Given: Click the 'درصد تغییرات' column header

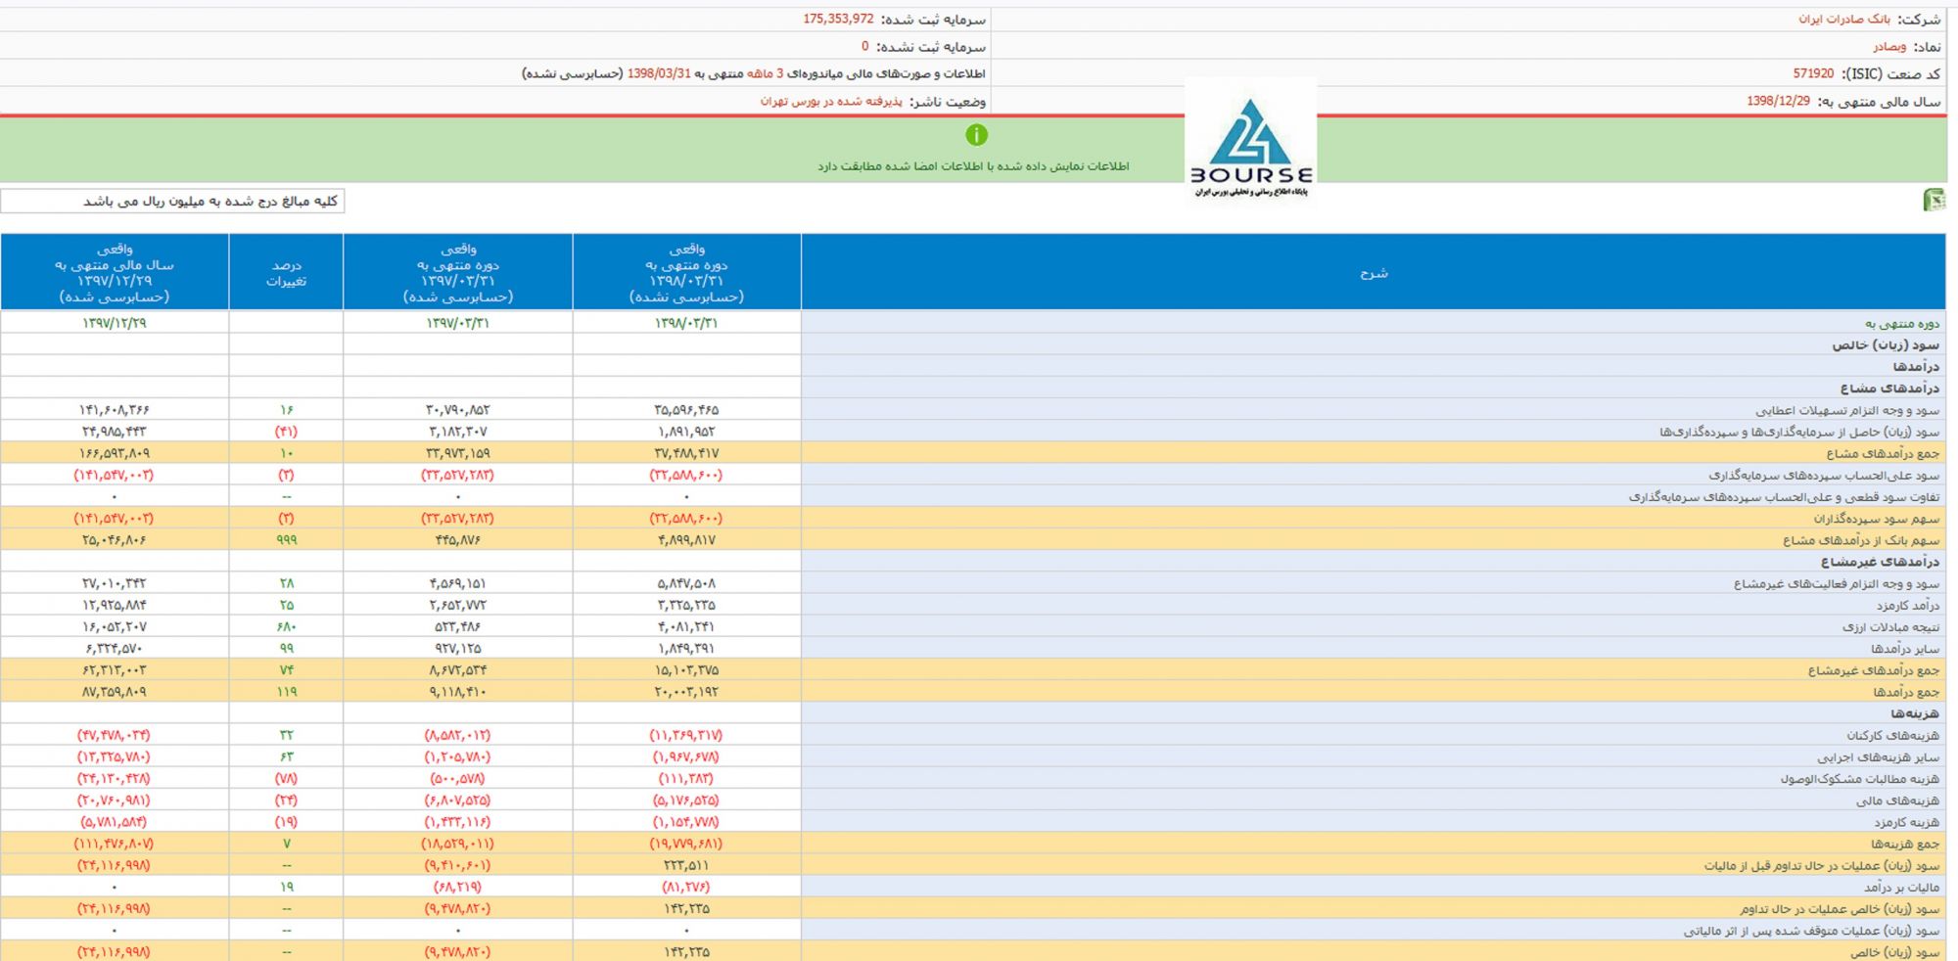Looking at the screenshot, I should 286,273.
